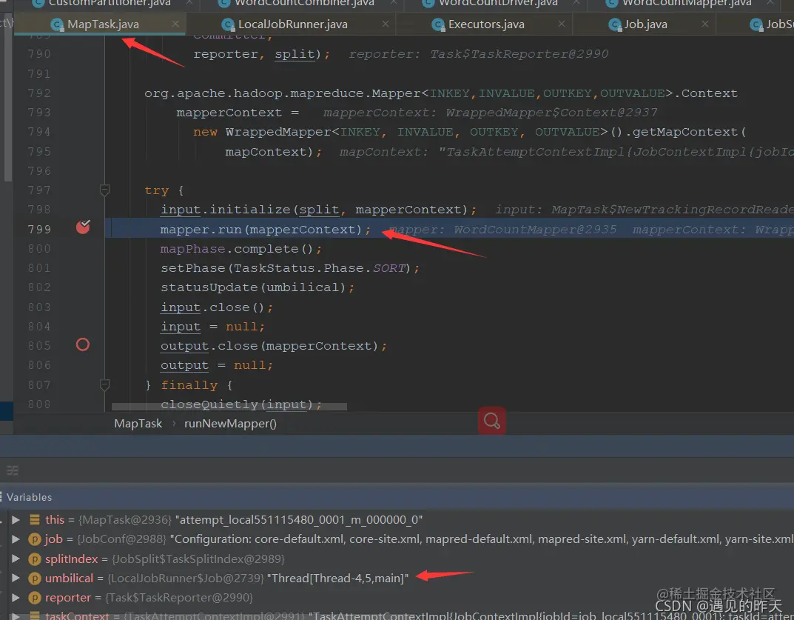The image size is (794, 620).
Task: Click the horizontal editor scrollbar
Action: [229, 407]
